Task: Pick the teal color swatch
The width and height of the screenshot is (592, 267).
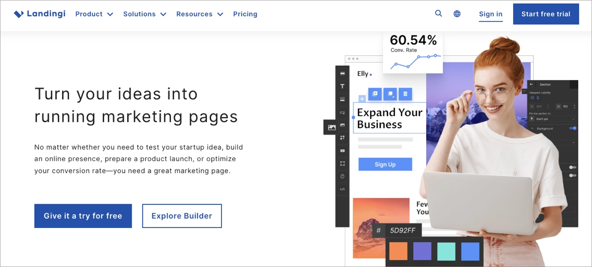Action: (x=446, y=251)
